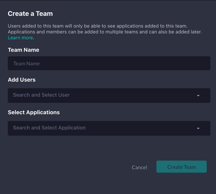Dismiss the dialog via Cancel
The width and height of the screenshot is (216, 194).
139,167
